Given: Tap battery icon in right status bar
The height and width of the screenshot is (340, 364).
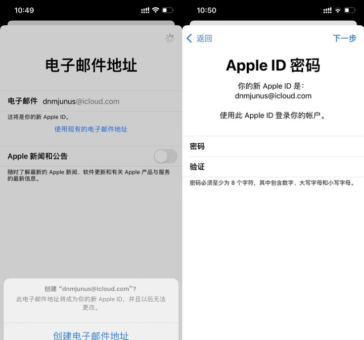Looking at the screenshot, I should click(350, 10).
